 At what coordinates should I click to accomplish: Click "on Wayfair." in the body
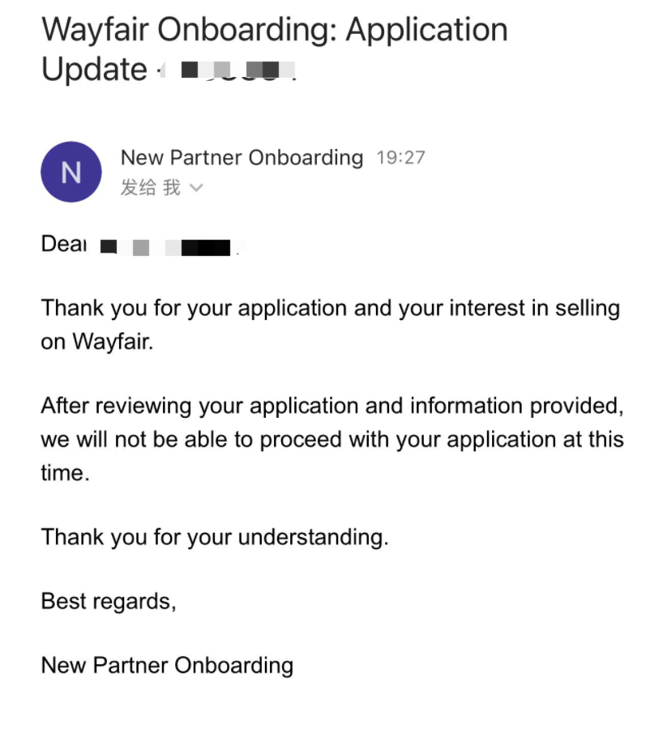coord(96,342)
